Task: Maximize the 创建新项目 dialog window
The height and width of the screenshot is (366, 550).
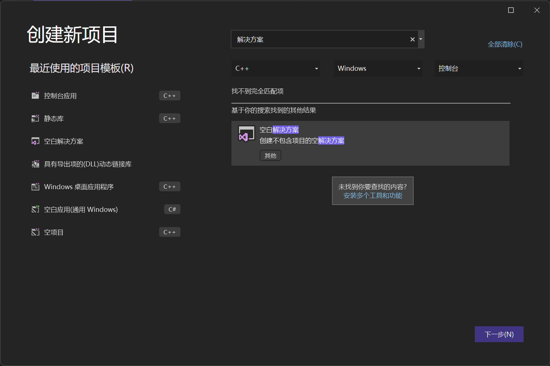Action: (511, 10)
